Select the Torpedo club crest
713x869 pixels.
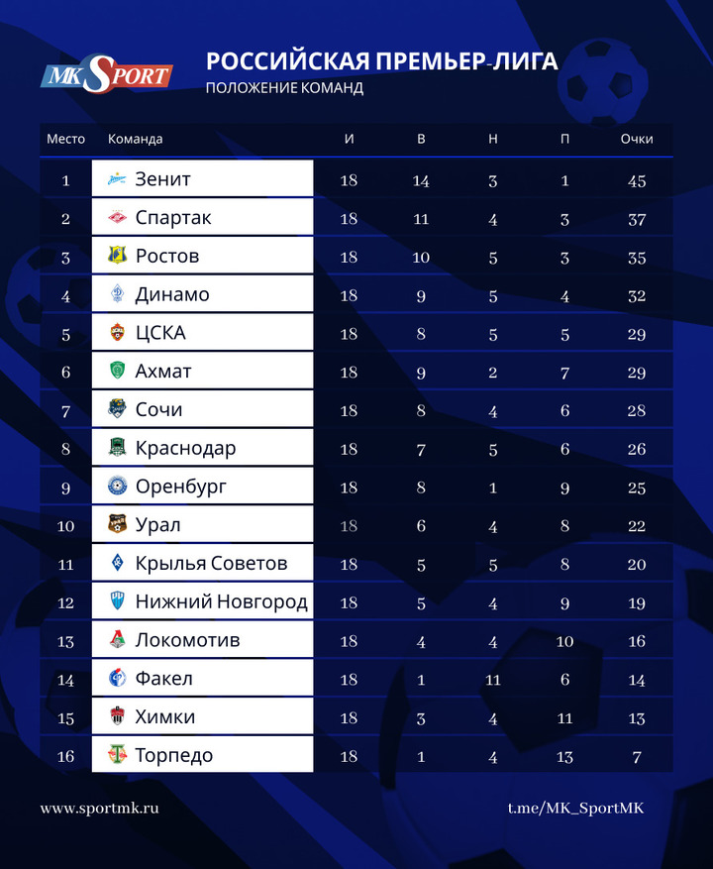click(x=118, y=755)
